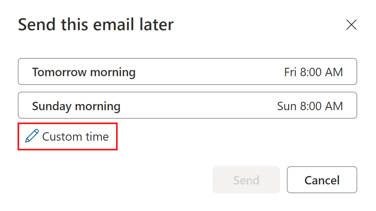376x211 pixels.
Task: Open the Custom time picker
Action: pos(67,136)
